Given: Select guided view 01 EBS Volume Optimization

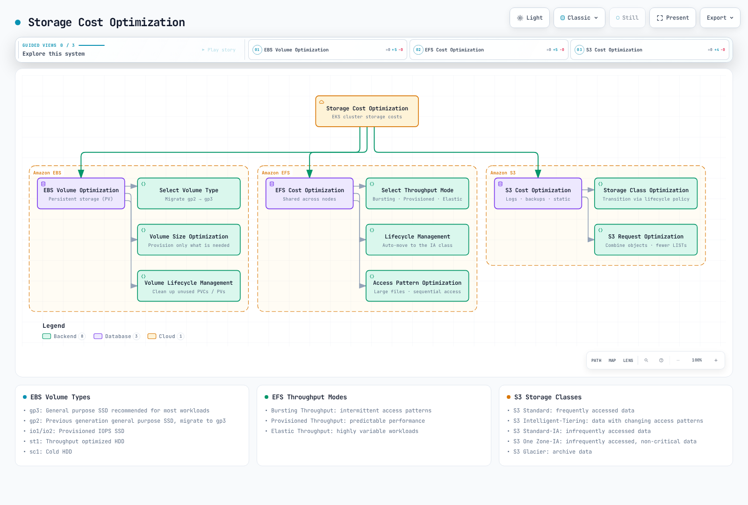Looking at the screenshot, I should (328, 50).
